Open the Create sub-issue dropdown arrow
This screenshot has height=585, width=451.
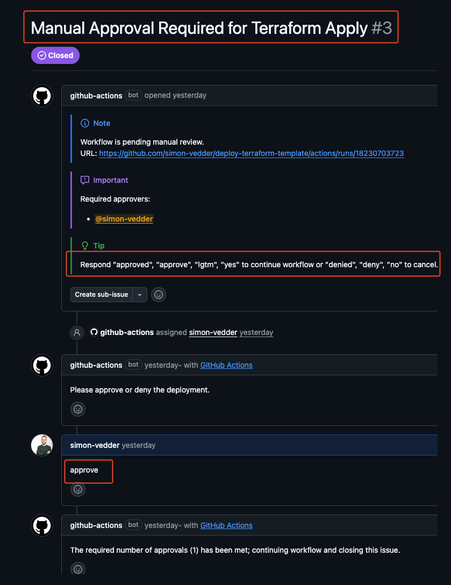click(x=140, y=294)
